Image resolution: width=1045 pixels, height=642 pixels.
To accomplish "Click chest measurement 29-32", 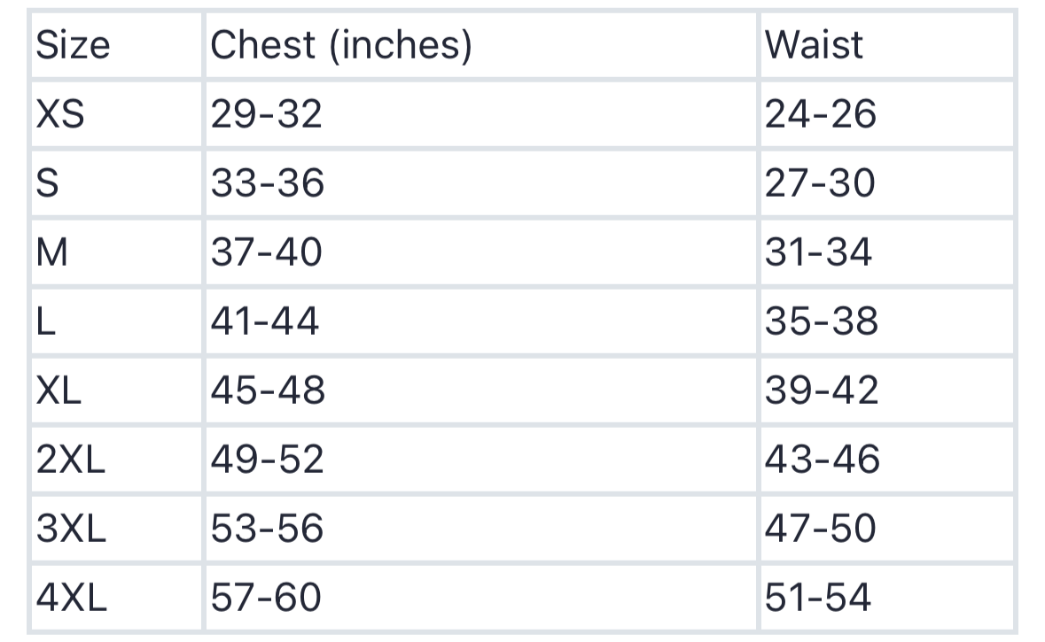I will tap(267, 114).
